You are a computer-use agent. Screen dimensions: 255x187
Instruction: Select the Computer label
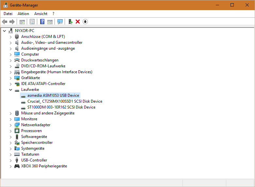[x=30, y=54]
